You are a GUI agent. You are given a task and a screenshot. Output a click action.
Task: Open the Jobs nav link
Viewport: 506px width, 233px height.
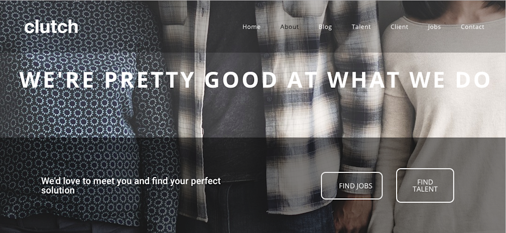click(434, 27)
